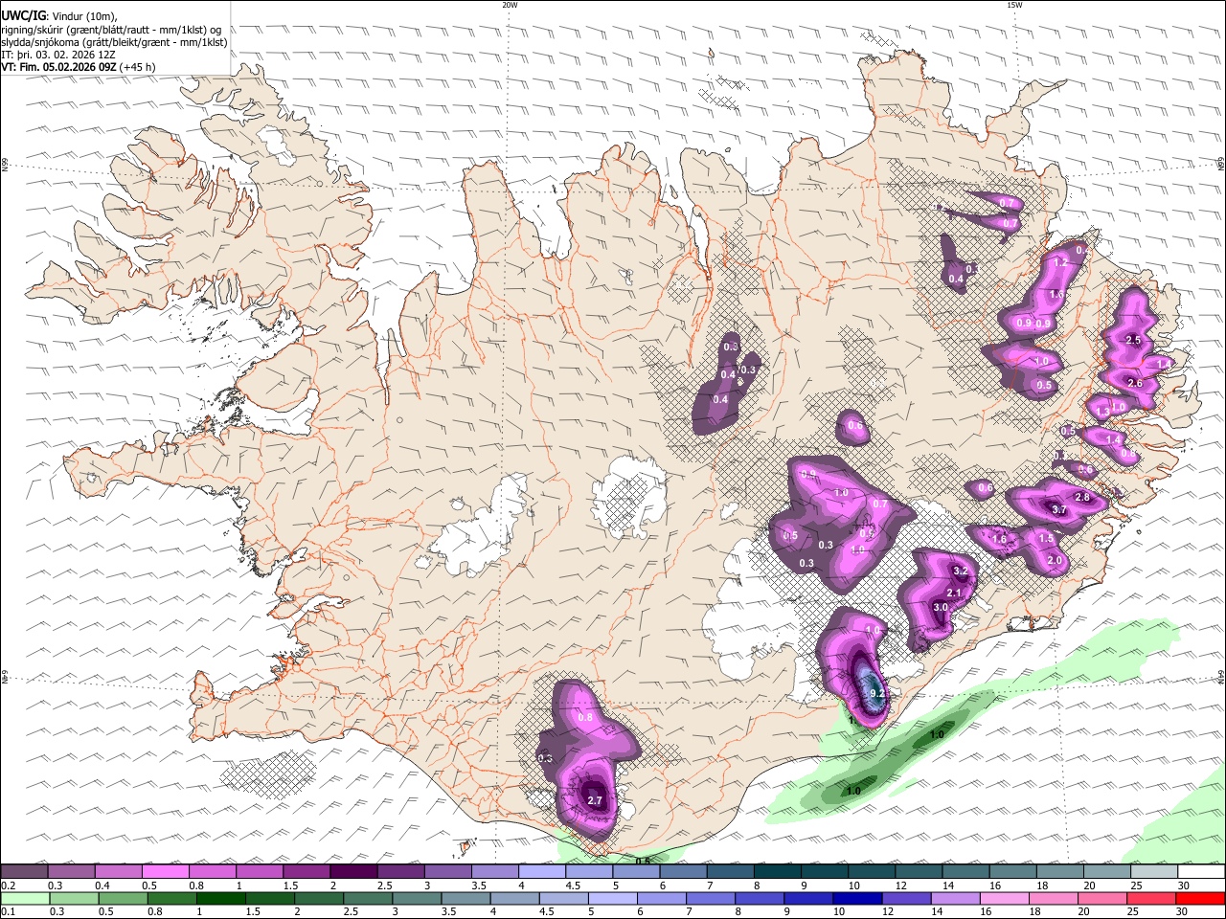Click the 2.5 value on east coast

click(1133, 340)
